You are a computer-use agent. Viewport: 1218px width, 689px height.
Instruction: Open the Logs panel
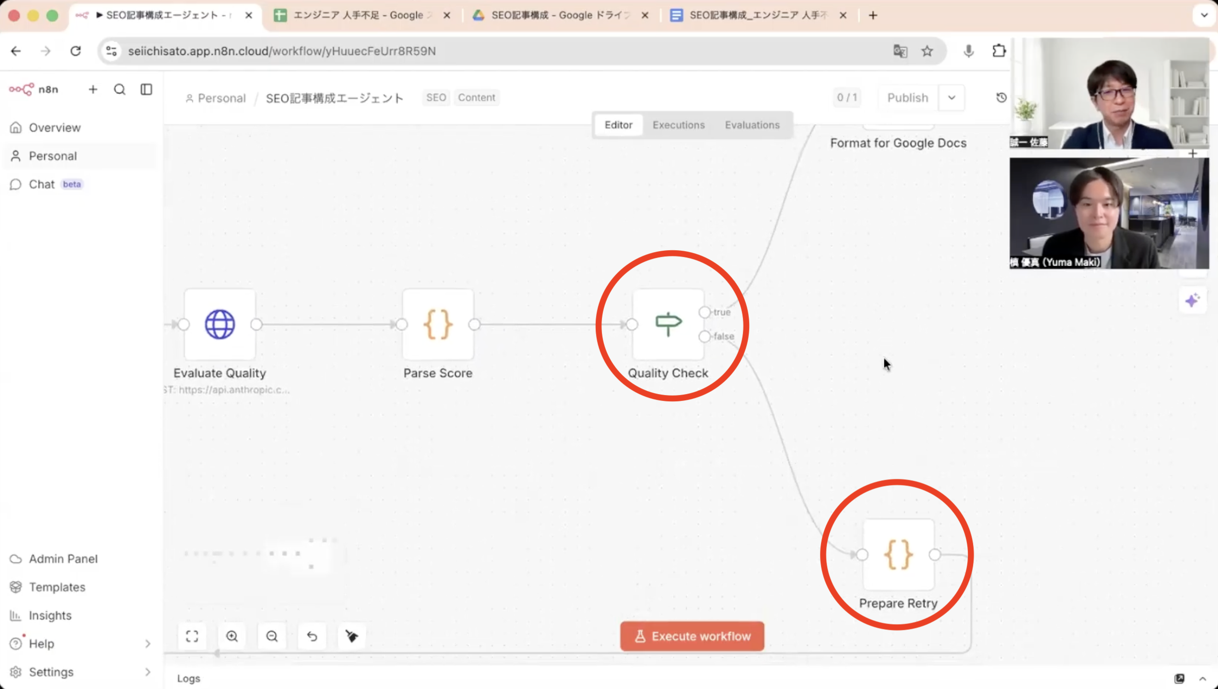click(189, 678)
